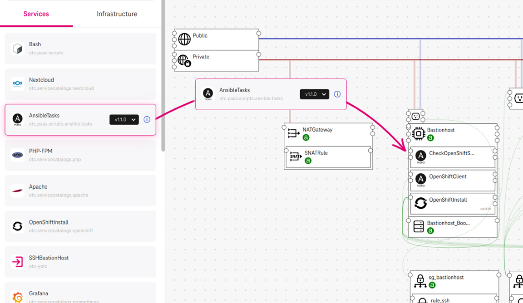Click the PHP-FPM logo icon
The width and height of the screenshot is (523, 303).
click(x=18, y=155)
